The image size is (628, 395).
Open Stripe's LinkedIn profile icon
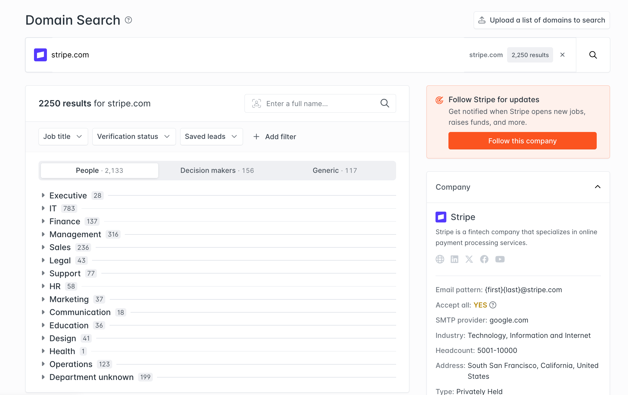pyautogui.click(x=454, y=259)
